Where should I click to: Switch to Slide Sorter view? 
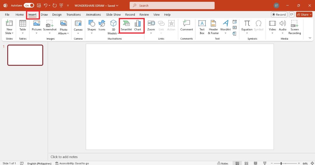tap(246, 163)
